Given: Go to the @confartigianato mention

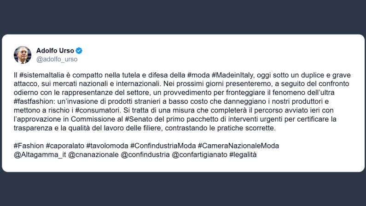Looking at the screenshot, I should point(199,154).
